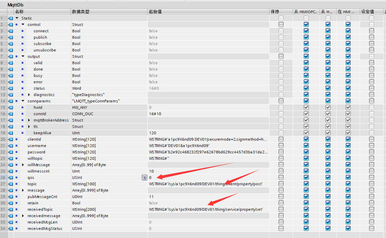
Task: Enable the 保持 (retain) checkbox for control row
Action: [281, 25]
